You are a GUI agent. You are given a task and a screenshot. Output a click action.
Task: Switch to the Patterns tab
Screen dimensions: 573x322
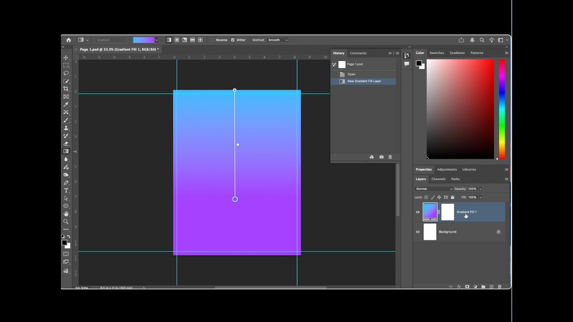(x=477, y=53)
